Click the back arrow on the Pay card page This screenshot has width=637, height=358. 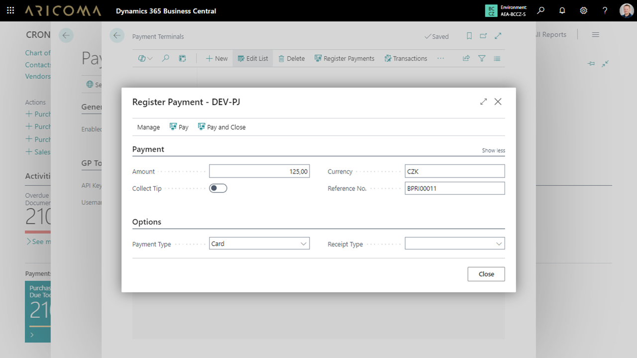click(x=66, y=35)
